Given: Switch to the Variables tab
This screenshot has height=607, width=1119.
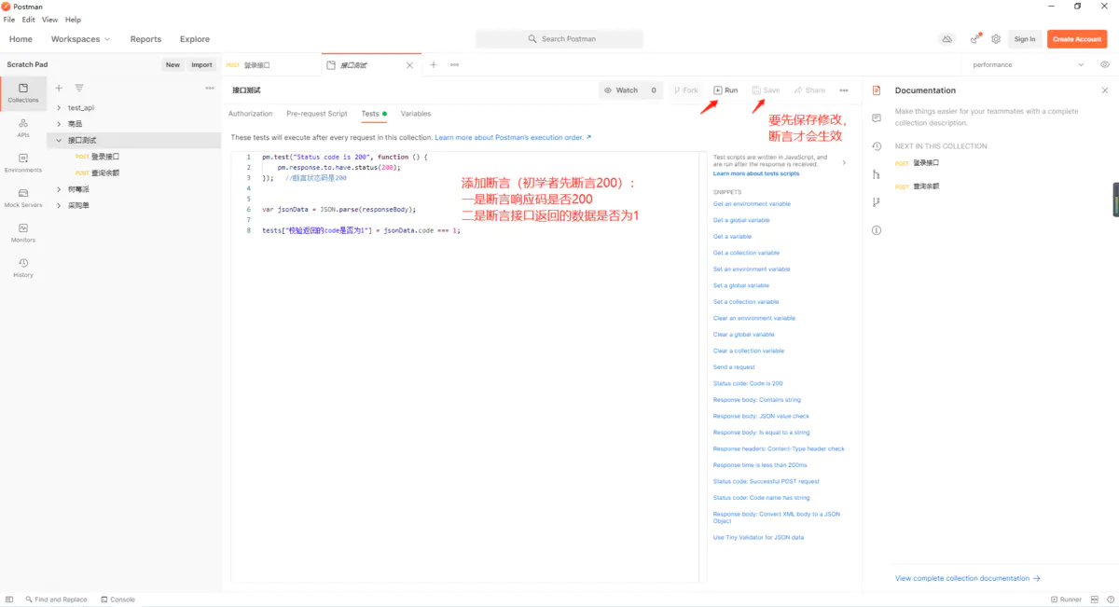Looking at the screenshot, I should point(416,114).
